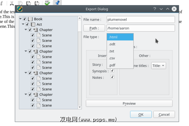
Task: Collapse the Act tree node
Action: point(23,24)
